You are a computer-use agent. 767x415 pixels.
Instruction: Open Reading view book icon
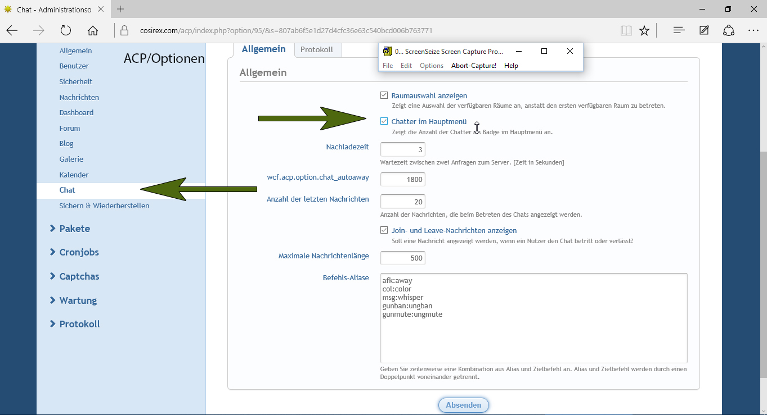pyautogui.click(x=626, y=31)
